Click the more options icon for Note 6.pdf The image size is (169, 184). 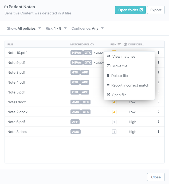click(x=158, y=122)
